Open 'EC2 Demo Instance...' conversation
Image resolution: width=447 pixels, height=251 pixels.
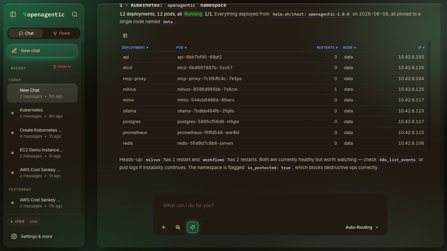(42, 153)
